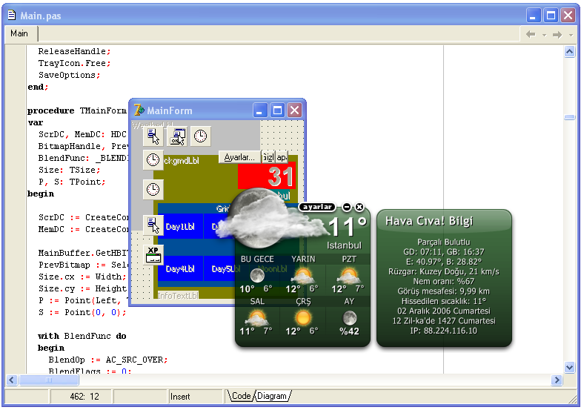Click the horizontal scrollbar right arrow
This screenshot has height=410, width=584.
557,380
